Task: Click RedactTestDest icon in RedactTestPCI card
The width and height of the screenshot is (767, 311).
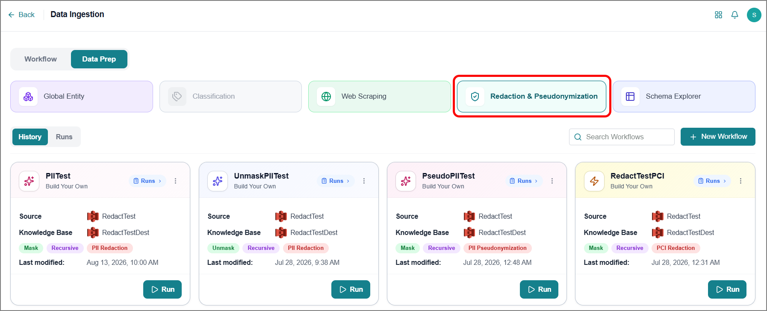Action: [658, 232]
